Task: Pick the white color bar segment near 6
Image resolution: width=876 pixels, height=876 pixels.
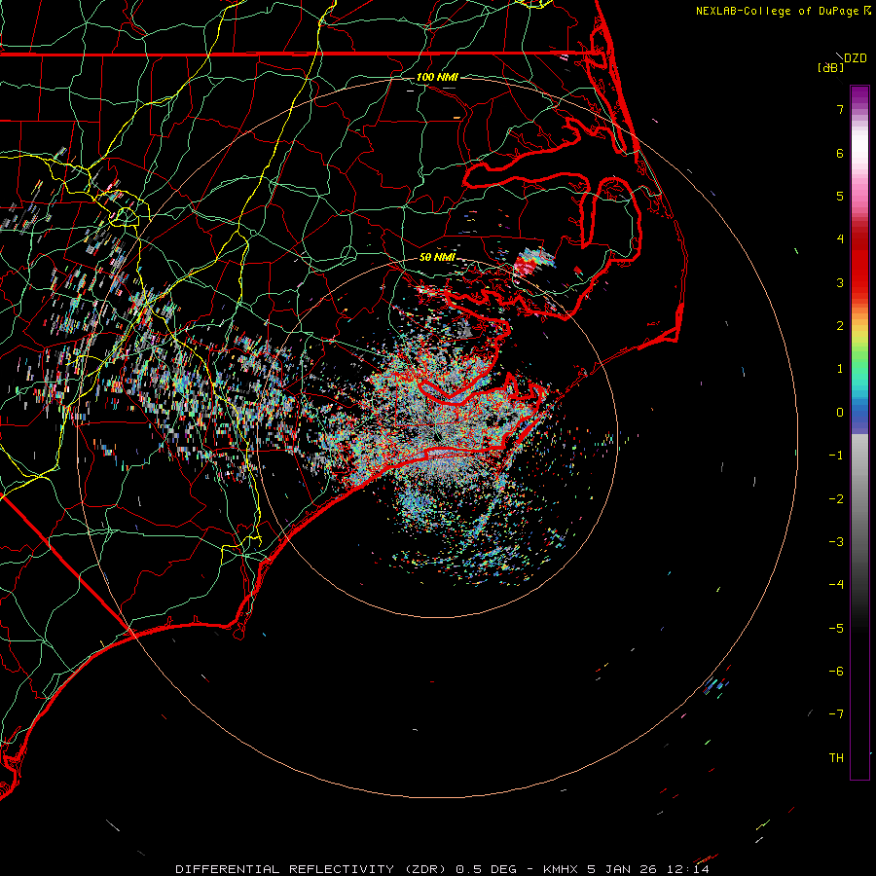Action: [859, 153]
